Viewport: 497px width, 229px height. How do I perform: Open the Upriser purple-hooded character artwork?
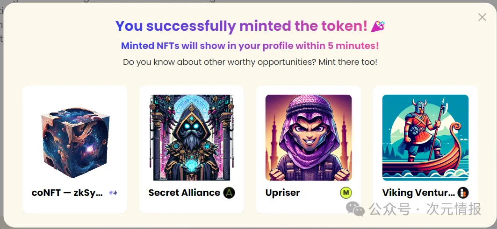[x=309, y=138]
